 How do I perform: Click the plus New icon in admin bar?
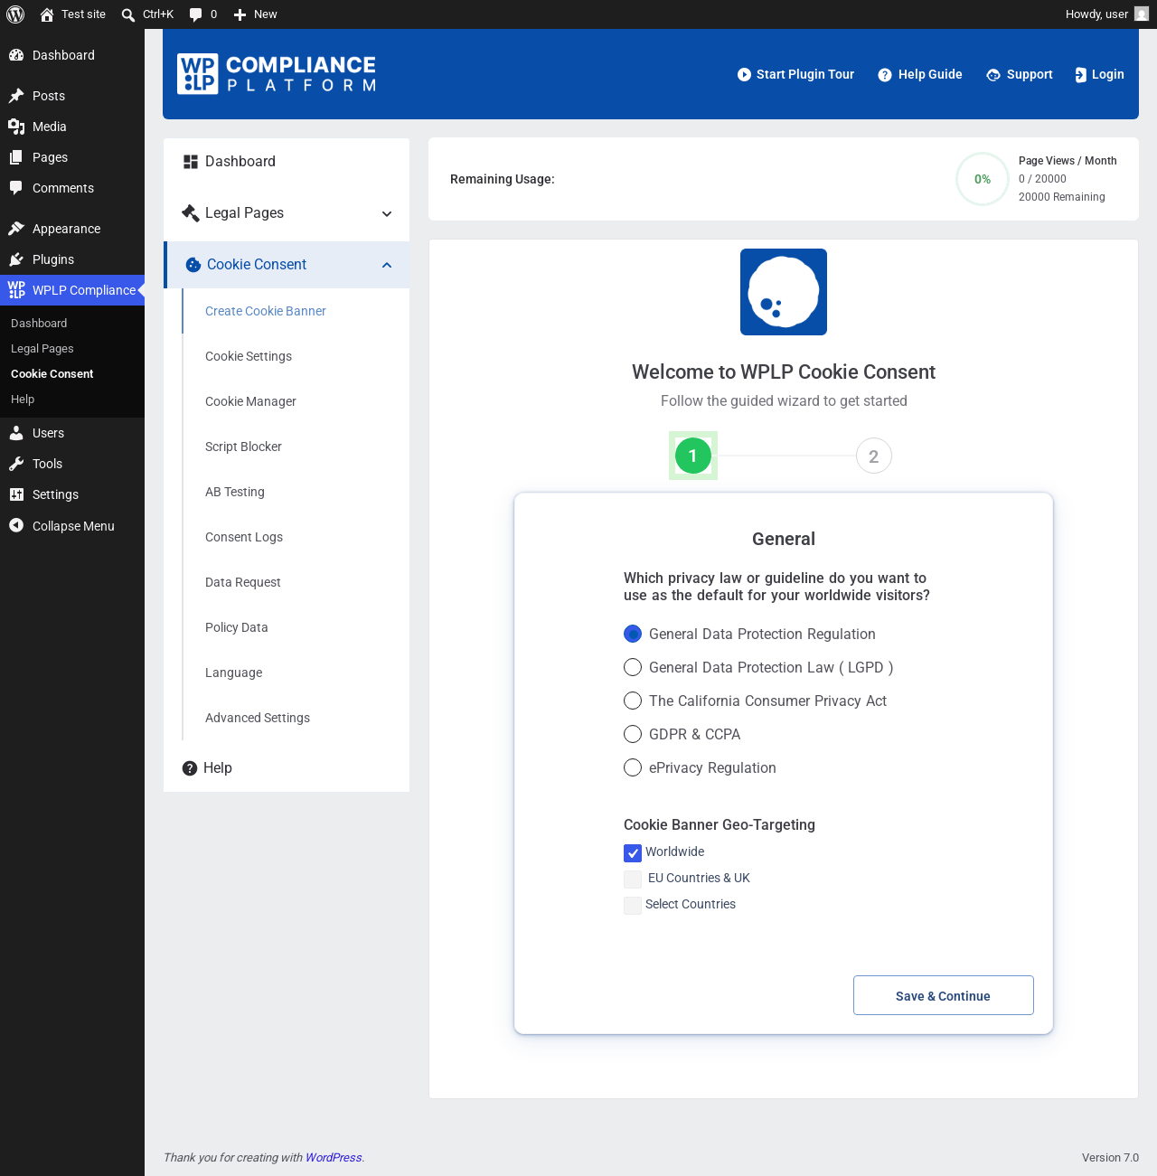(240, 14)
